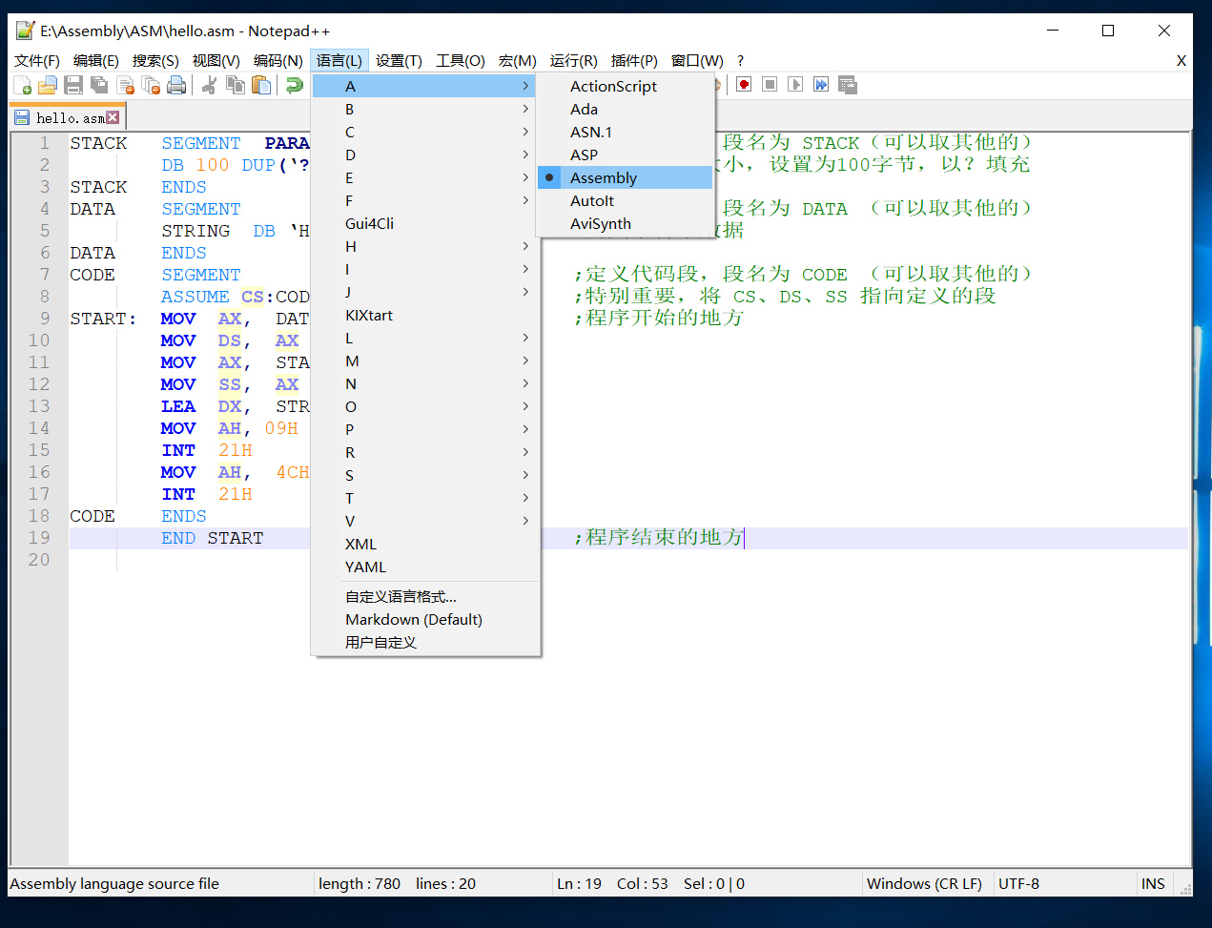1212x928 pixels.
Task: Expand the F languages submenu
Action: (x=425, y=200)
